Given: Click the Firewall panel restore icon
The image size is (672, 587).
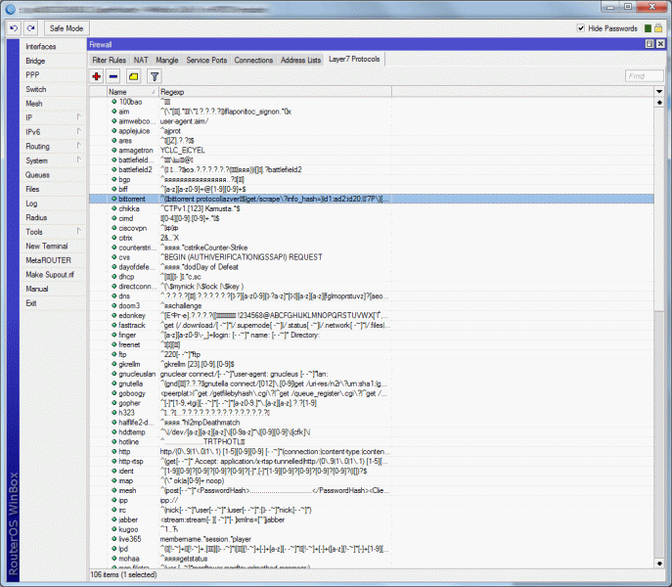Looking at the screenshot, I should tap(650, 44).
